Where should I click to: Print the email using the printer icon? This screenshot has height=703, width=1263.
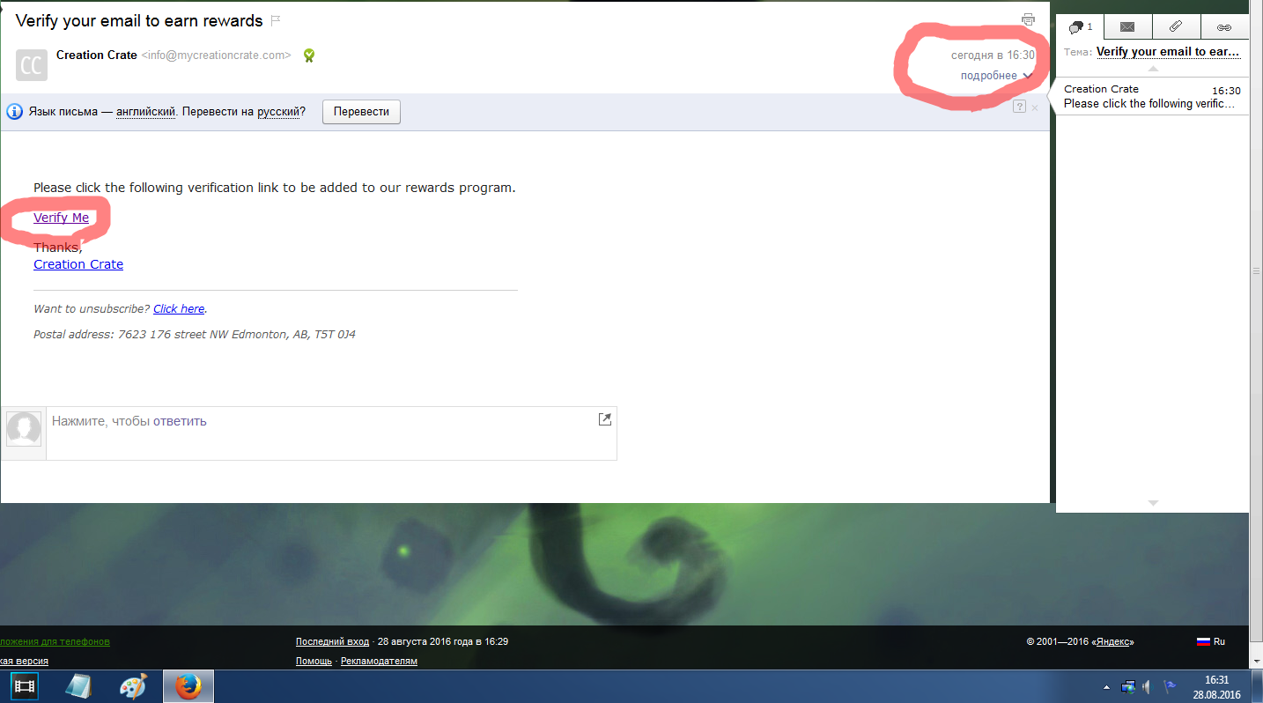click(1028, 19)
